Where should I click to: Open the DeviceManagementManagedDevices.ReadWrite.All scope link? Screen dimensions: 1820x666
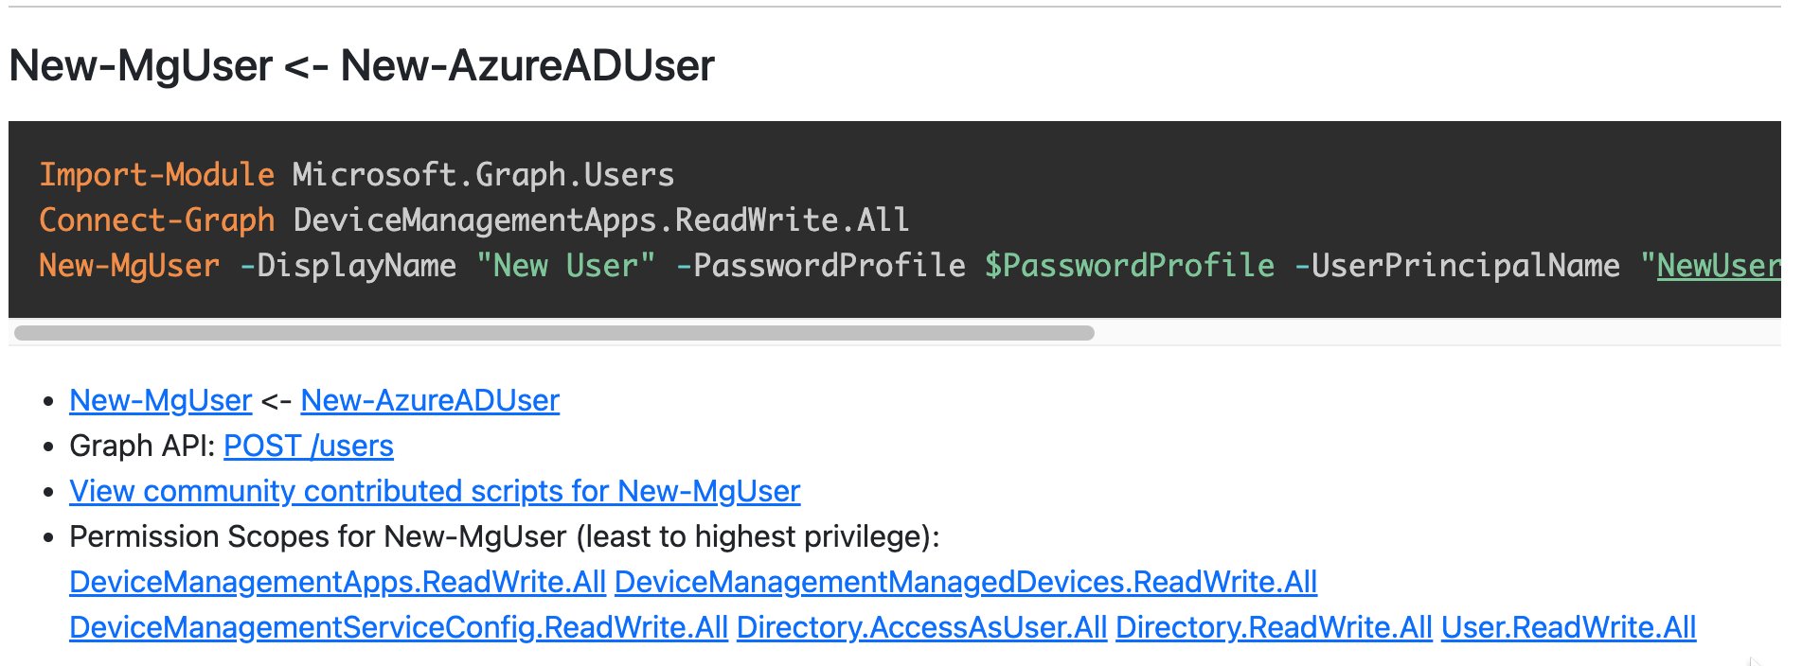[x=965, y=582]
